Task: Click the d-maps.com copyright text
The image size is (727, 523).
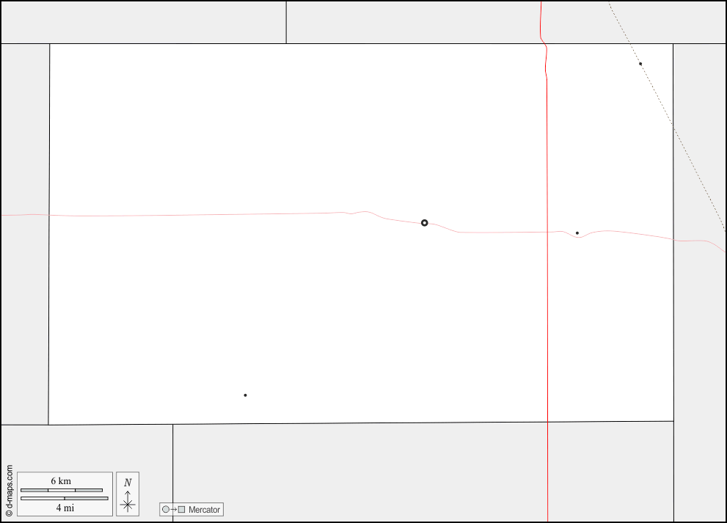Action: pyautogui.click(x=10, y=491)
